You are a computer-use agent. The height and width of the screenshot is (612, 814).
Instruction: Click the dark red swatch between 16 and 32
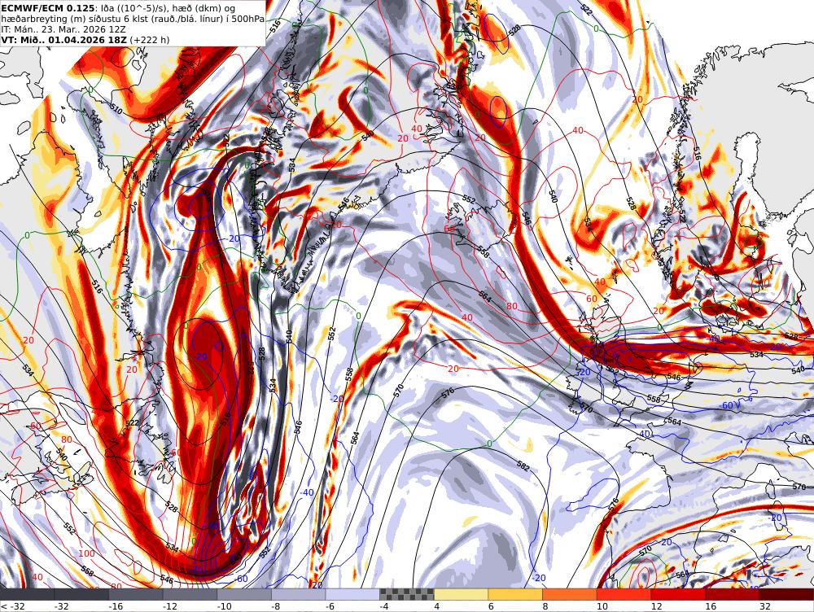[x=733, y=594]
